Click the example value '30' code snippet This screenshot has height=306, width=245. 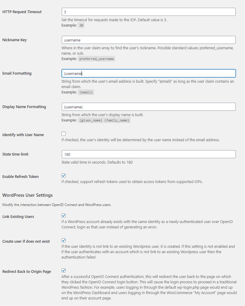point(81,26)
